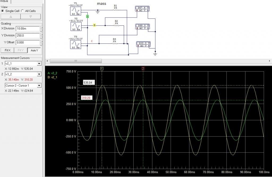
Task: Focus the Y Division field
Action: 28,36
